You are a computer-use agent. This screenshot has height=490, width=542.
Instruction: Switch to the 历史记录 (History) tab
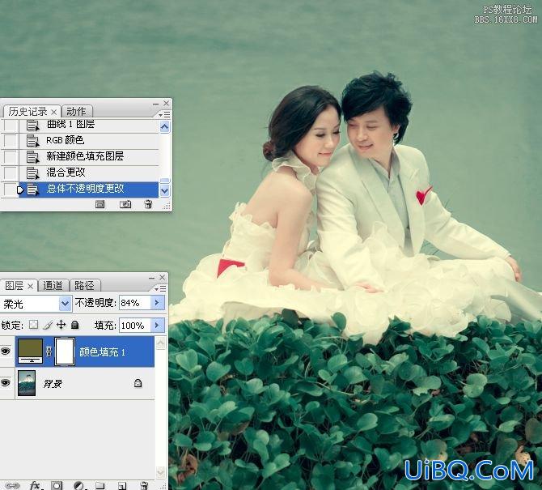[x=28, y=112]
